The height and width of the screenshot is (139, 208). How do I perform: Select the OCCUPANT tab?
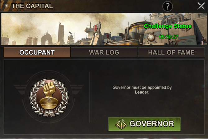pos(37,52)
